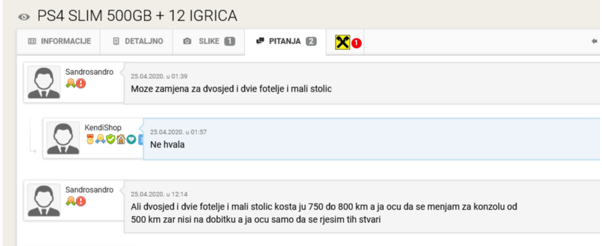Click the medal badge under Sandrosandro at 12:14
Screen dimensions: 602x246
click(x=70, y=201)
